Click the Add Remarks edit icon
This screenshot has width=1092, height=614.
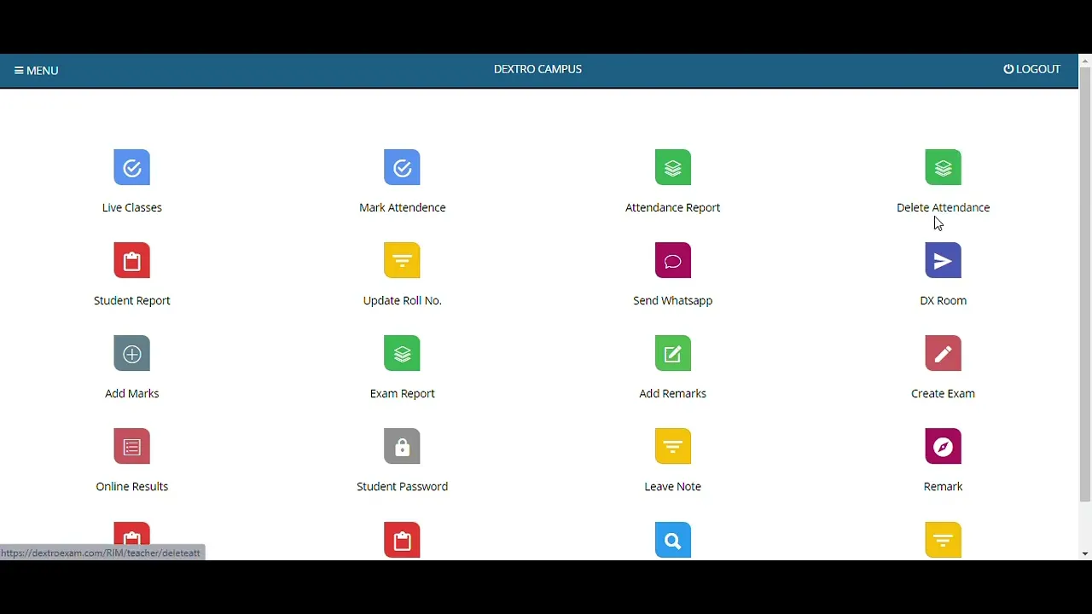pos(673,353)
